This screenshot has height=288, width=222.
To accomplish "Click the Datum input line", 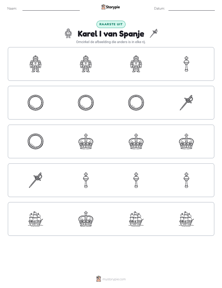I will [192, 9].
